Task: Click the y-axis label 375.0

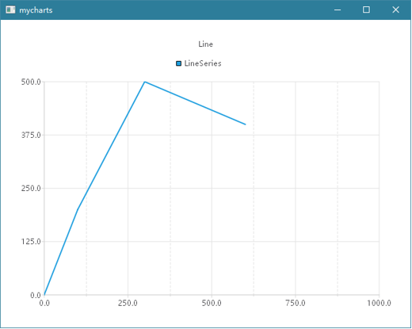Action: tap(31, 135)
